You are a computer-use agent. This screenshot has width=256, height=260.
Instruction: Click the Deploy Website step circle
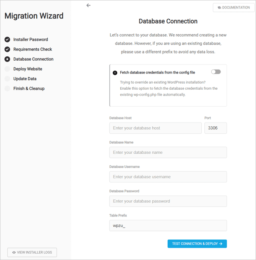point(7,69)
